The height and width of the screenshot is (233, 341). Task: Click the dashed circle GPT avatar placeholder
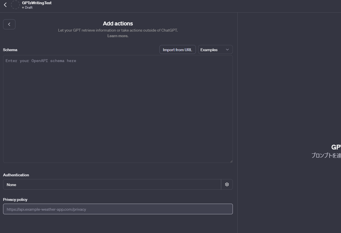pos(15,5)
